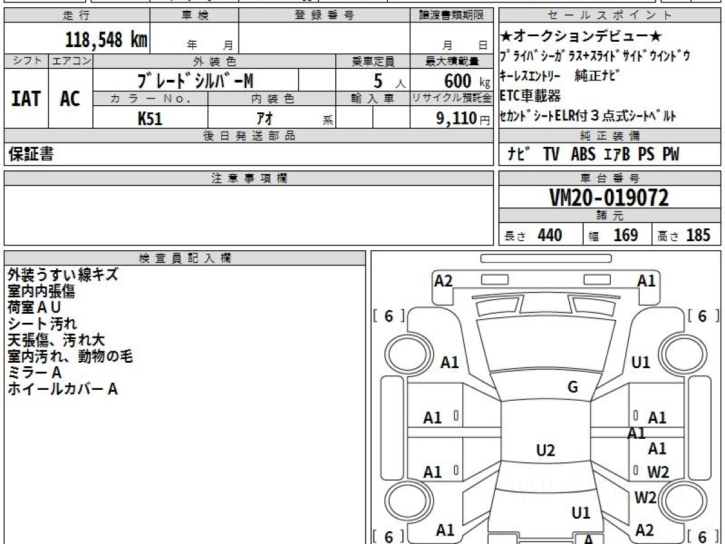This screenshot has height=544, width=725.
Task: Click the "走行" column header
Action: [77, 16]
